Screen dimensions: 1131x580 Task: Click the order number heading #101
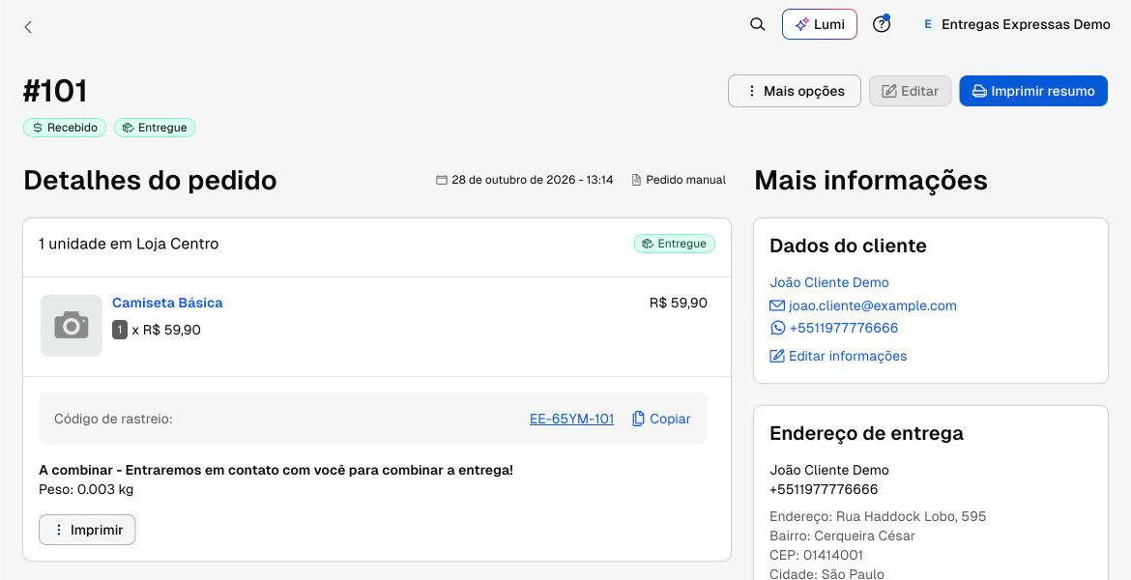coord(55,92)
